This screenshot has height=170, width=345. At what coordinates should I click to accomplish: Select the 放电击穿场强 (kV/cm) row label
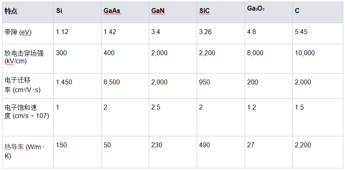(24, 57)
